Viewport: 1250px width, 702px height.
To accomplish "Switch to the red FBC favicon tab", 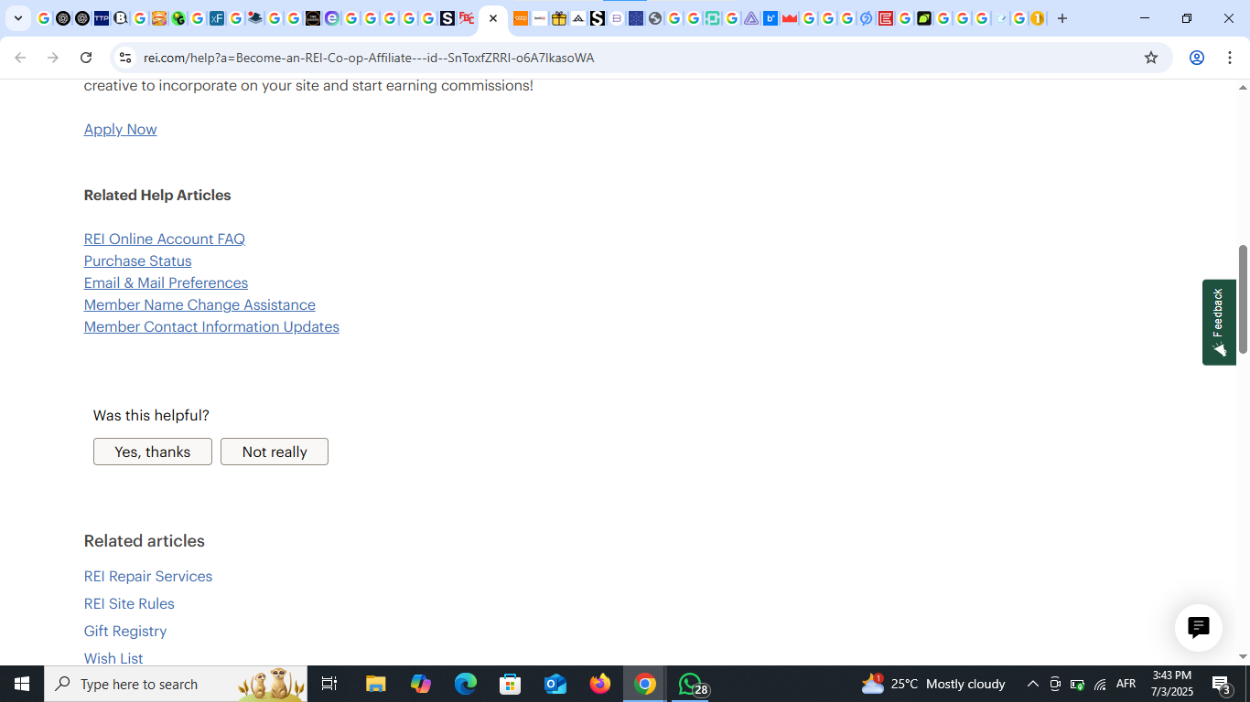I will click(x=467, y=18).
